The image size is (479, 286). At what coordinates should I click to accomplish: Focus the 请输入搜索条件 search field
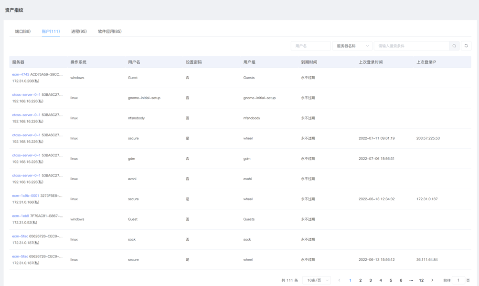point(412,46)
